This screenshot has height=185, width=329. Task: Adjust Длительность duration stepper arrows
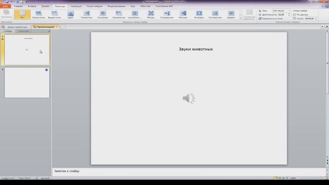(x=289, y=15)
